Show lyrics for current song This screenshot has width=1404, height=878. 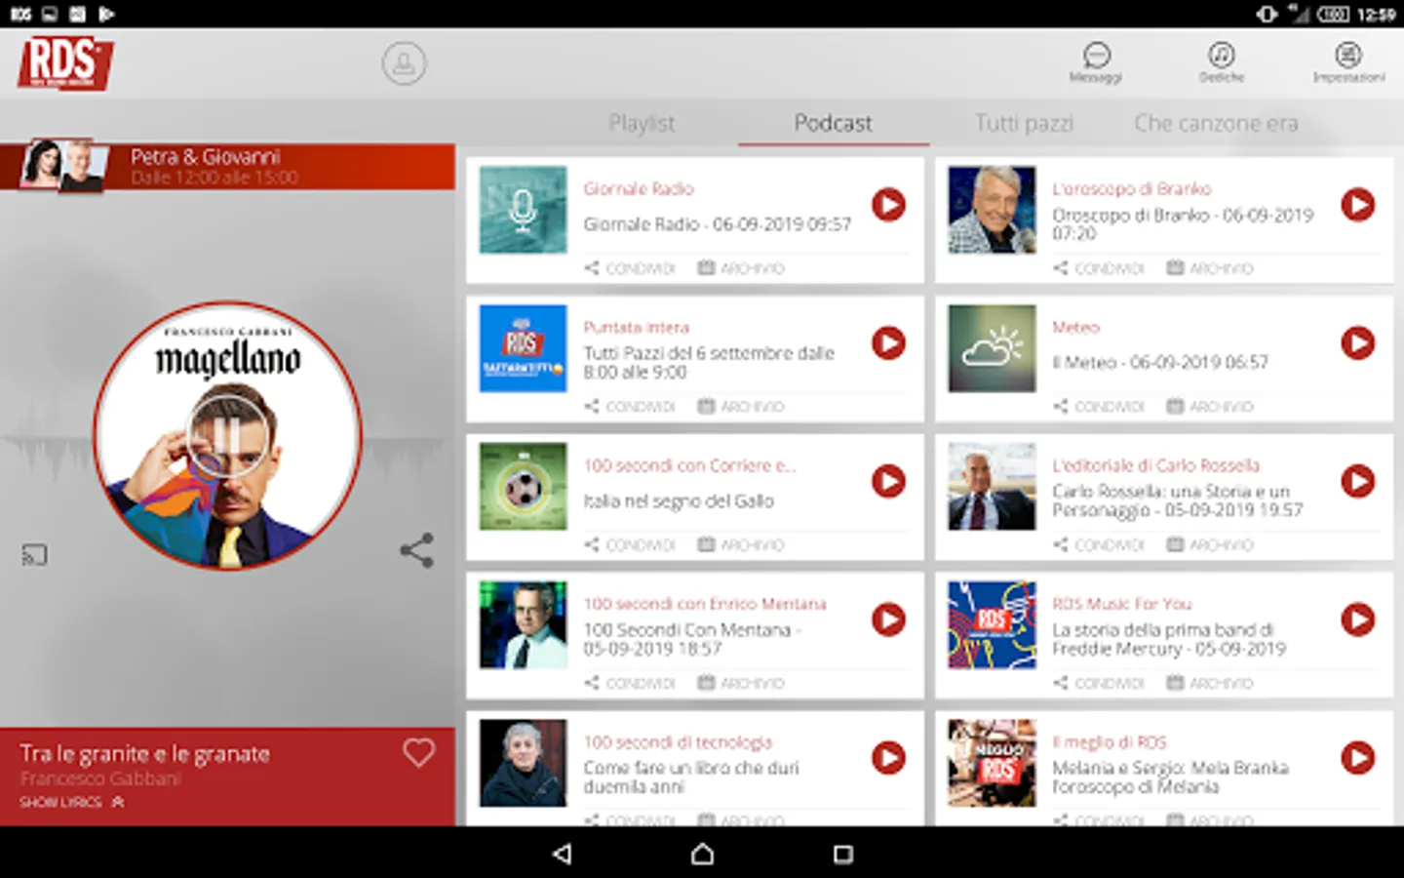point(72,802)
